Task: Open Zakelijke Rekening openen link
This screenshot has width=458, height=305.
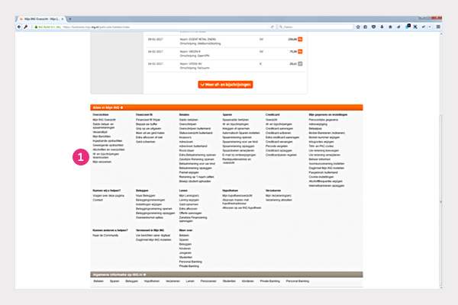Action: pos(197,159)
